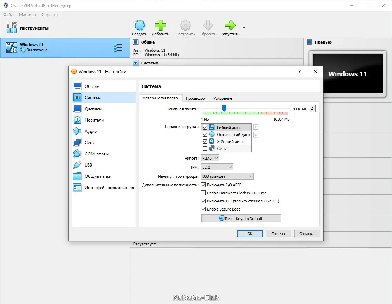Viewport: 392px width, 304px height.
Task: Click the settings dialog help question mark
Action: [x=300, y=71]
